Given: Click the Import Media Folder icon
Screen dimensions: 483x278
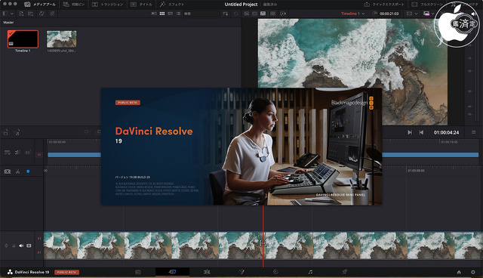Looking at the screenshot, I should pos(30,14).
